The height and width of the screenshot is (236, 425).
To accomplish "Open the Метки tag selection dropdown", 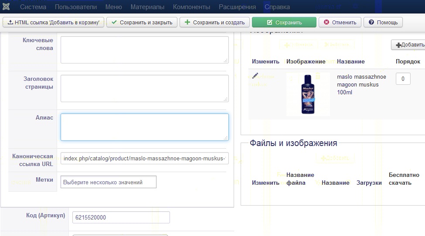I will click(x=109, y=182).
